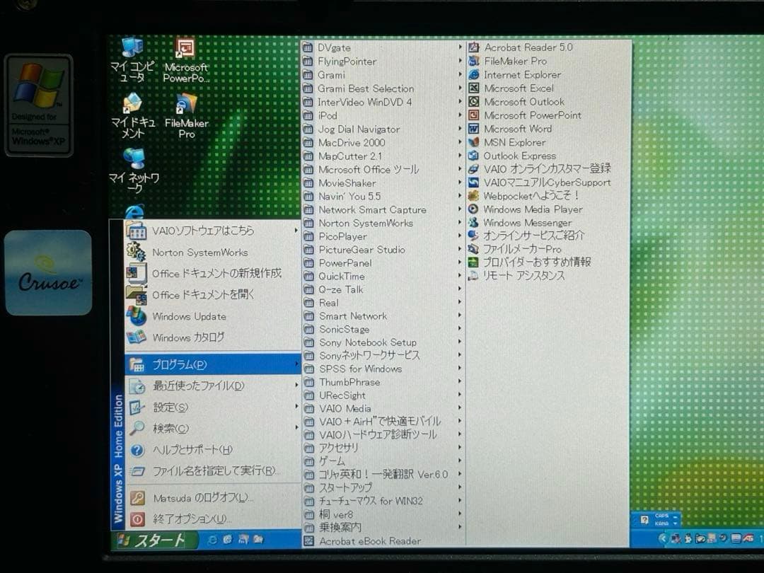The width and height of the screenshot is (764, 573).
Task: Open Windows Messenger from the system tray
Action: (x=688, y=539)
